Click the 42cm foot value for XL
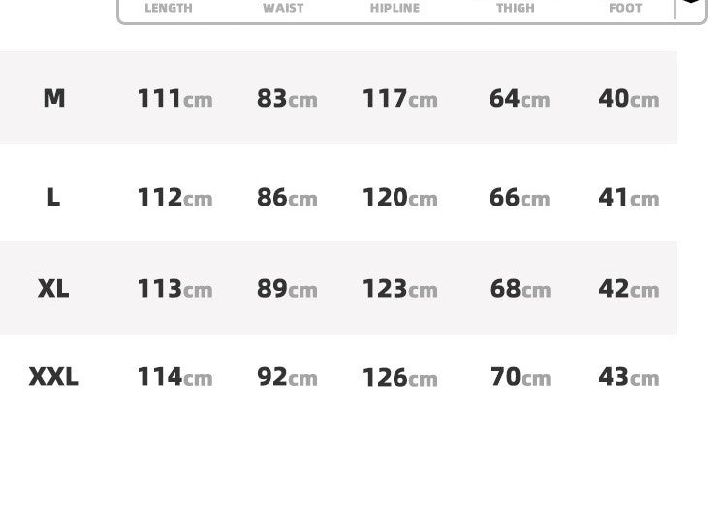Image resolution: width=727 pixels, height=506 pixels. coord(629,289)
